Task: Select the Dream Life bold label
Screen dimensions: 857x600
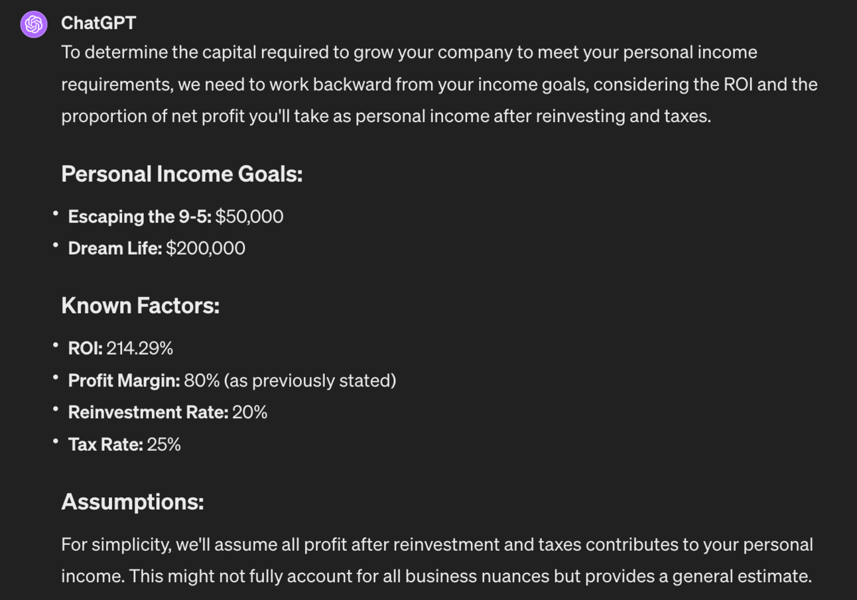Action: pyautogui.click(x=115, y=249)
